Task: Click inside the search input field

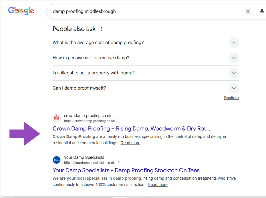Action: click(x=143, y=11)
